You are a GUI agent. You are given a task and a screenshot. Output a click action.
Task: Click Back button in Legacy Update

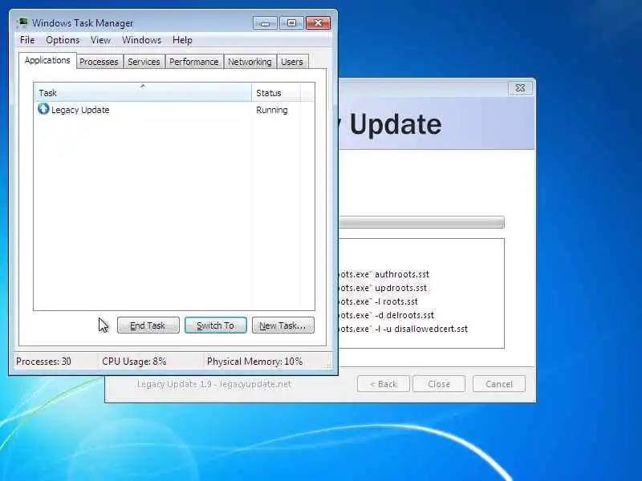[x=384, y=384]
